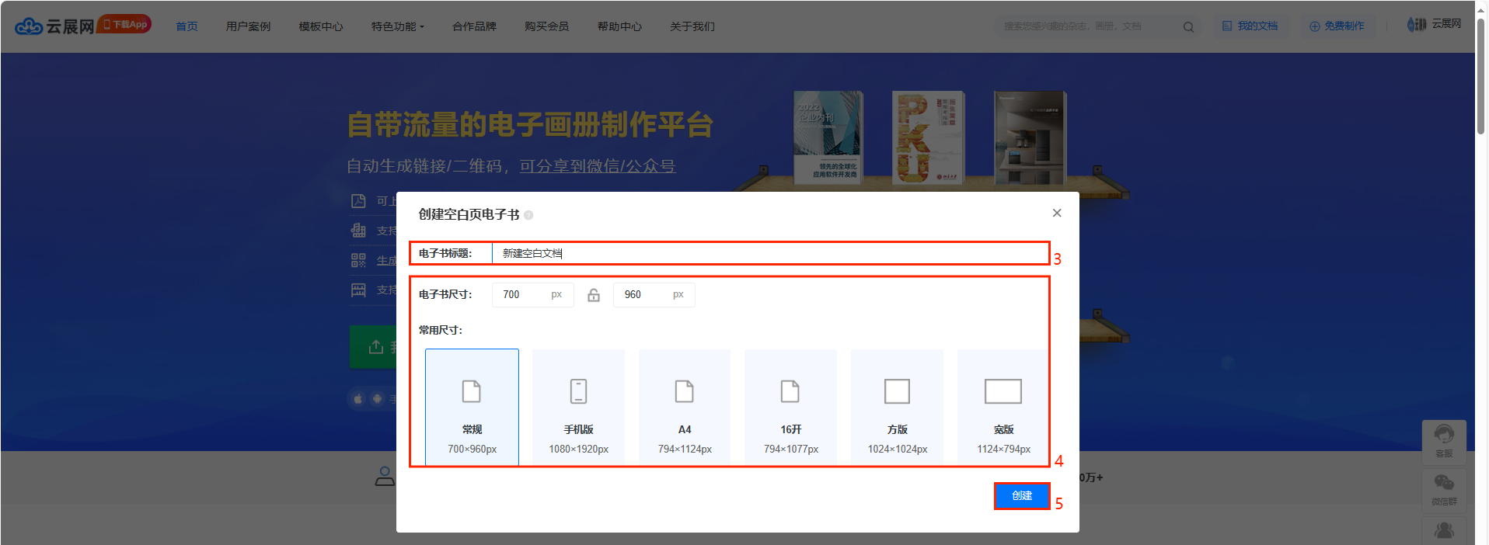Viewport: 1489px width, 545px height.
Task: Click the blue 创建 button
Action: coord(1021,496)
